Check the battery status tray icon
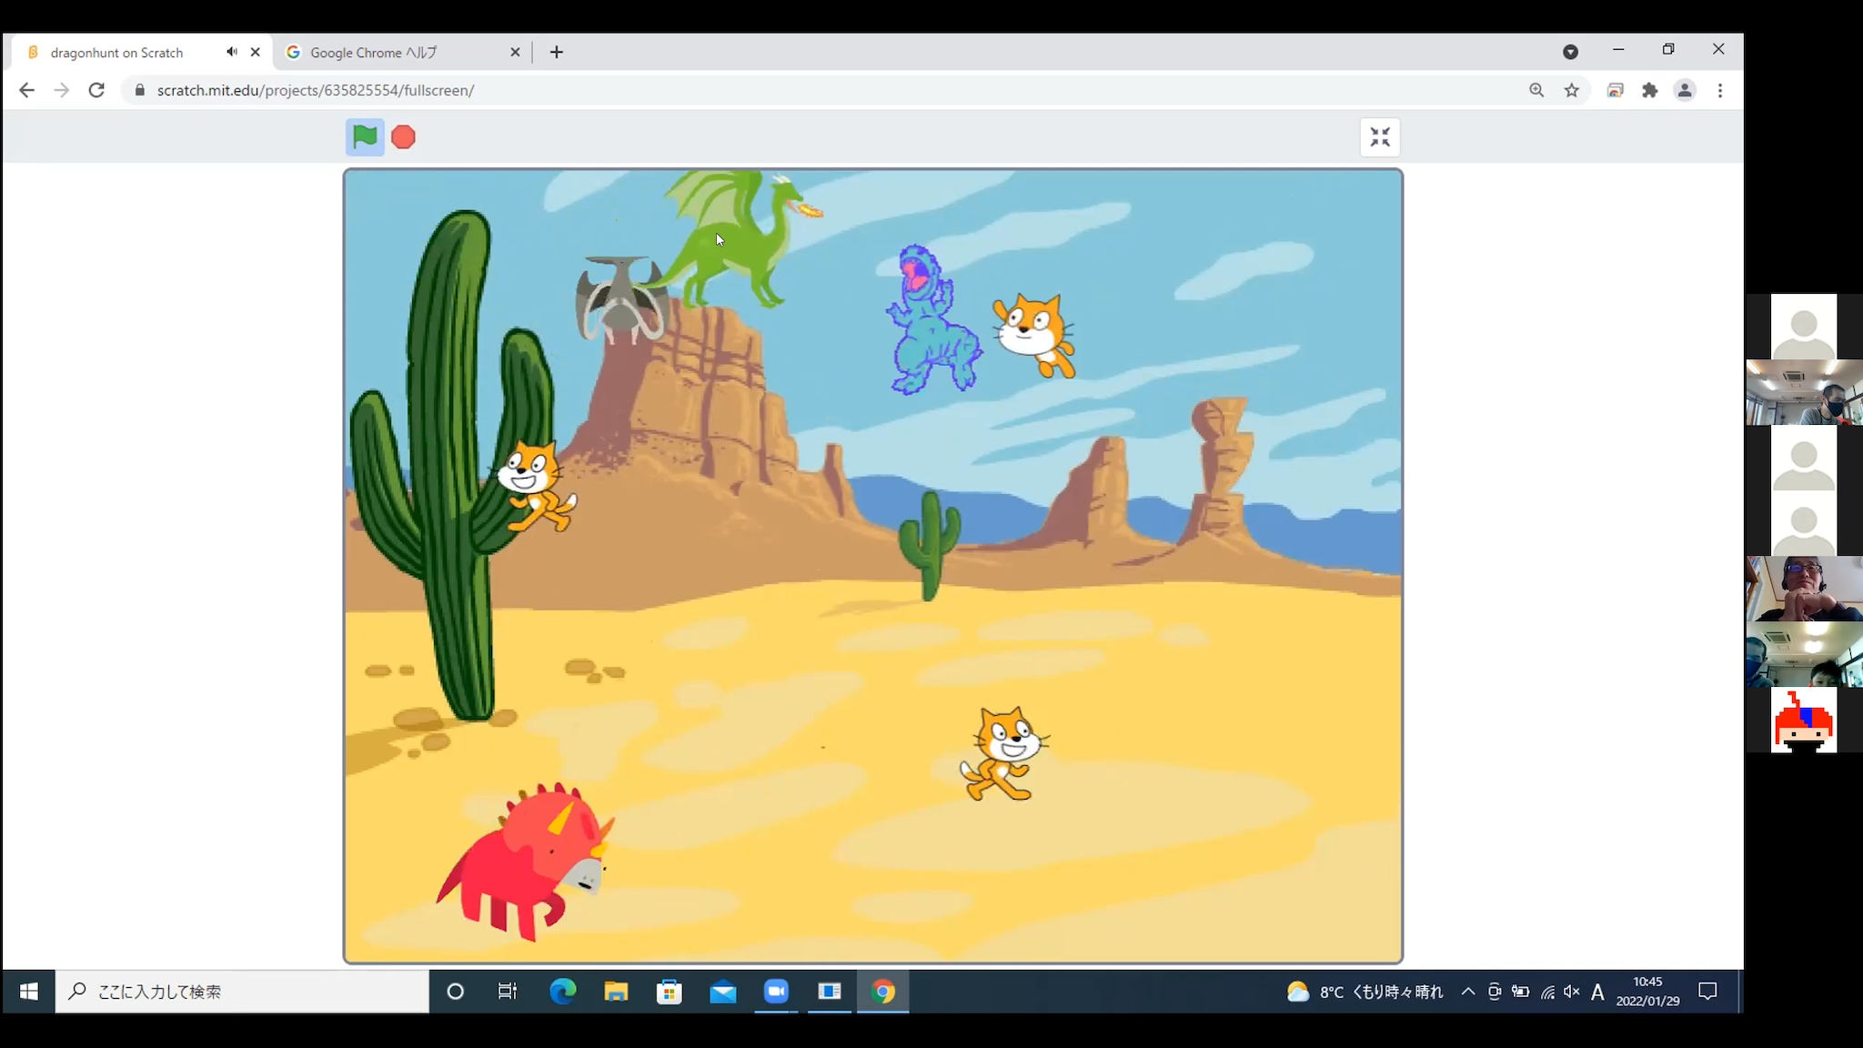The width and height of the screenshot is (1863, 1048). [x=1520, y=992]
